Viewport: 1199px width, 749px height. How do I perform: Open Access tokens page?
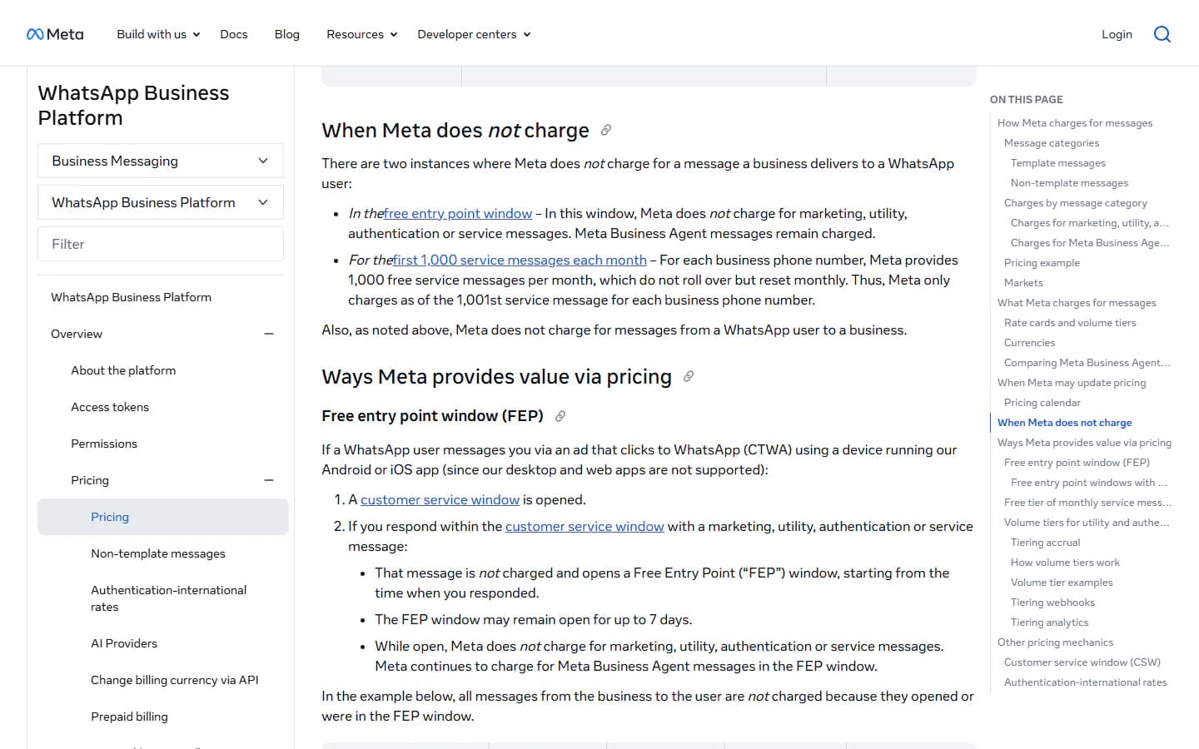[110, 407]
